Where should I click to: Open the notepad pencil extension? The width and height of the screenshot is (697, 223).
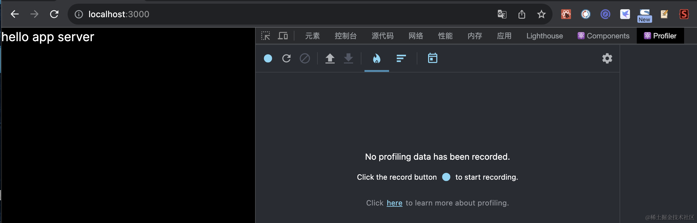(x=664, y=14)
